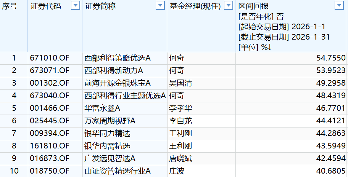Select return value 54.7550

pos(331,58)
